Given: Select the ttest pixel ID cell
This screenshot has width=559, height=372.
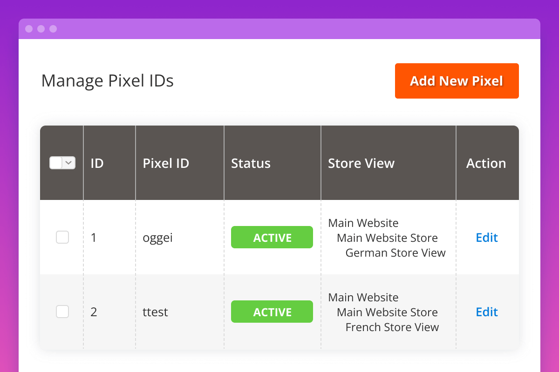Looking at the screenshot, I should coord(155,312).
